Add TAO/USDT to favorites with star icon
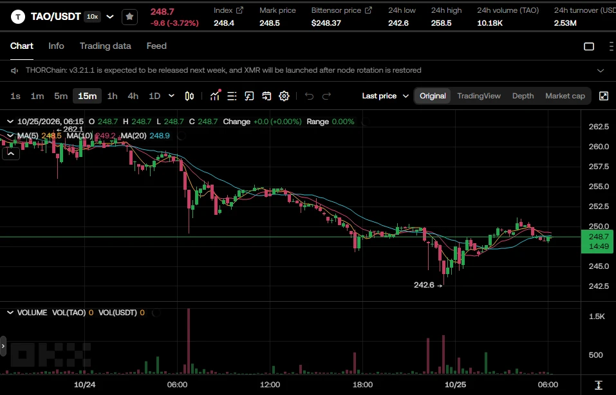 point(129,17)
